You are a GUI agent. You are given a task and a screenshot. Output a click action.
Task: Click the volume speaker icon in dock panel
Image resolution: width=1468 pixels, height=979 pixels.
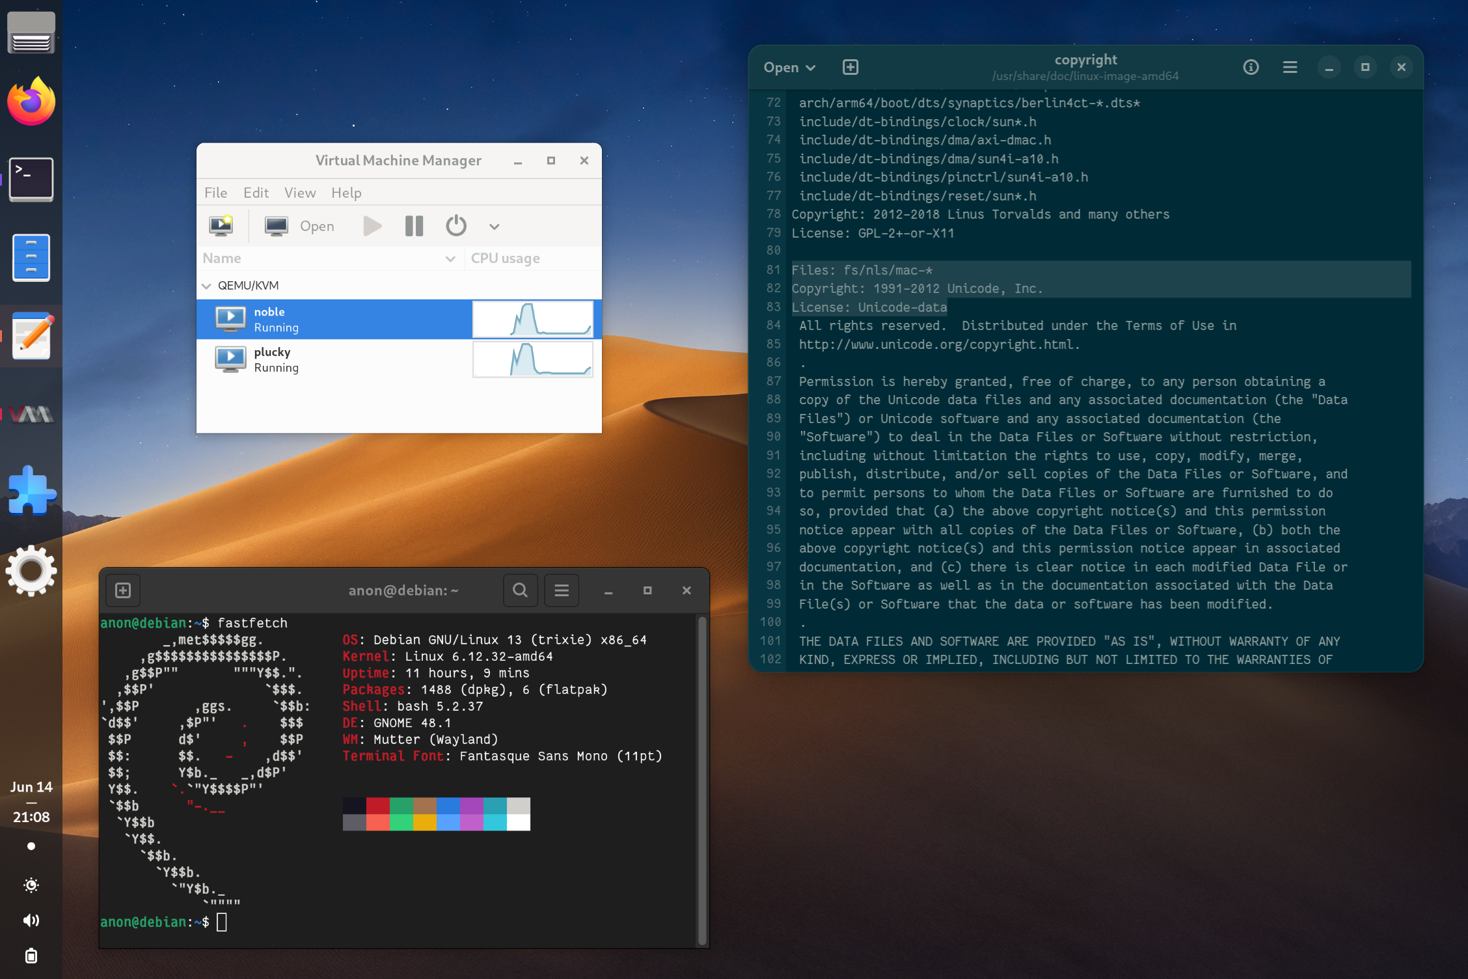pyautogui.click(x=31, y=920)
